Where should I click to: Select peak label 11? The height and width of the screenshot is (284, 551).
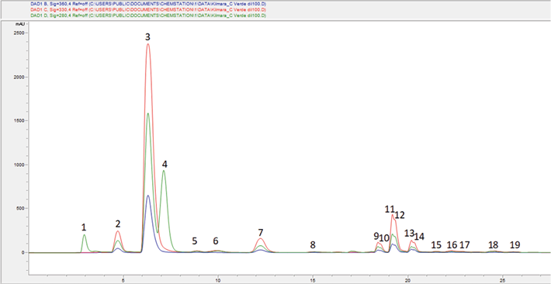coord(390,210)
